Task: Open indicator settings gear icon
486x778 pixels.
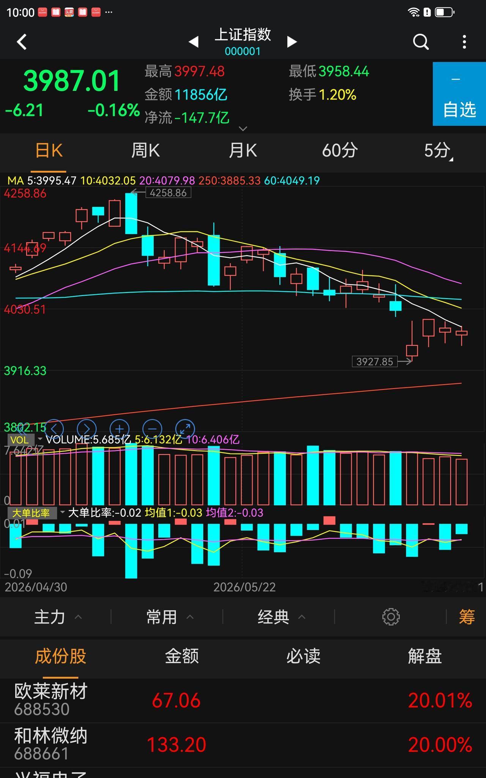Action: (x=391, y=617)
